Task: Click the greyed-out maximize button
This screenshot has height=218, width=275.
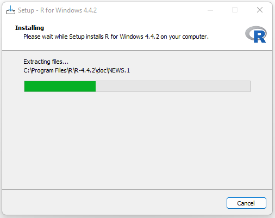Action: tap(235, 10)
